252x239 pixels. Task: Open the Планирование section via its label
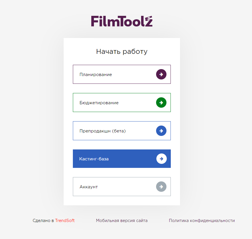pyautogui.click(x=96, y=75)
